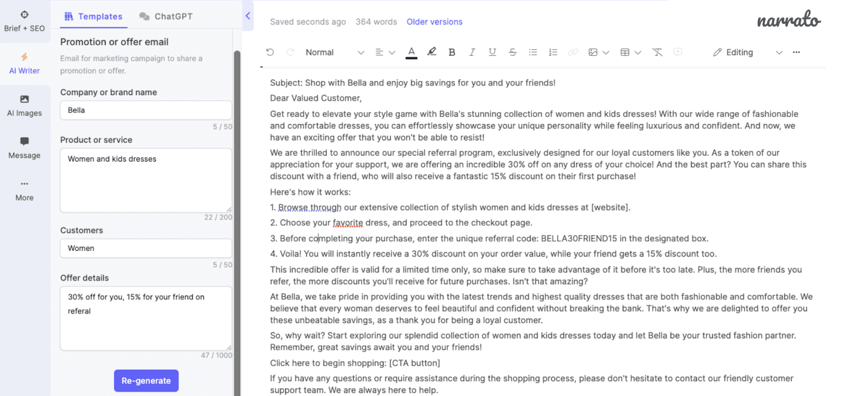Open the Normal paragraph style dropdown
The width and height of the screenshot is (845, 396).
335,52
